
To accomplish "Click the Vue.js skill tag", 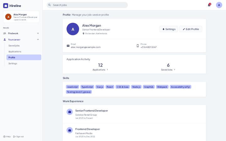I will (100, 87).
